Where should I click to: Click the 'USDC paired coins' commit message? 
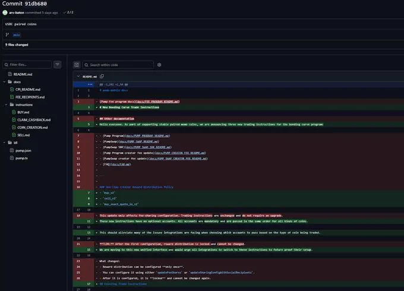21,24
